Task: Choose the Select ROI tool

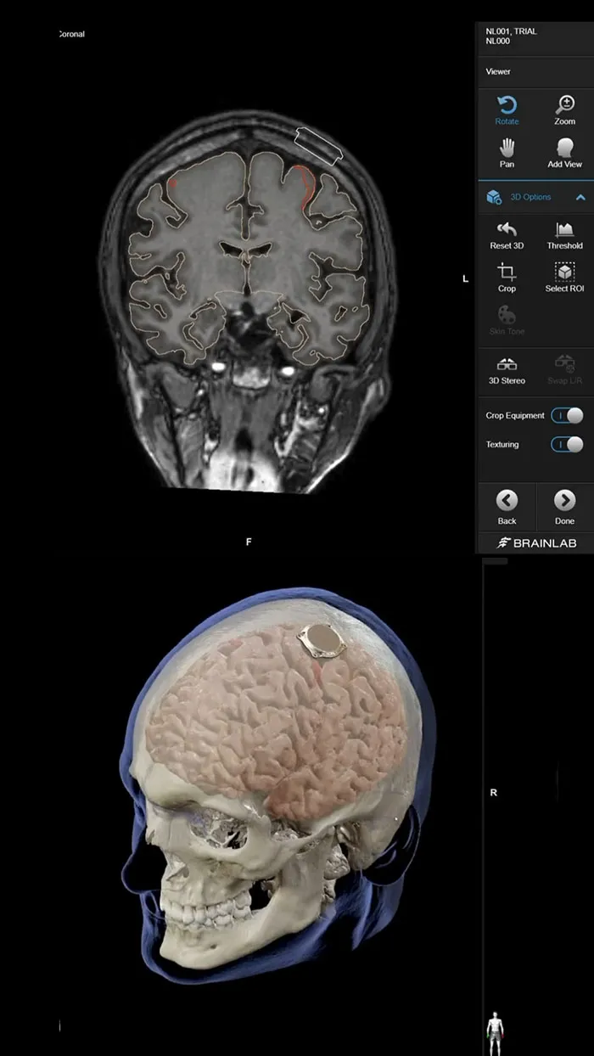Action: pos(564,278)
